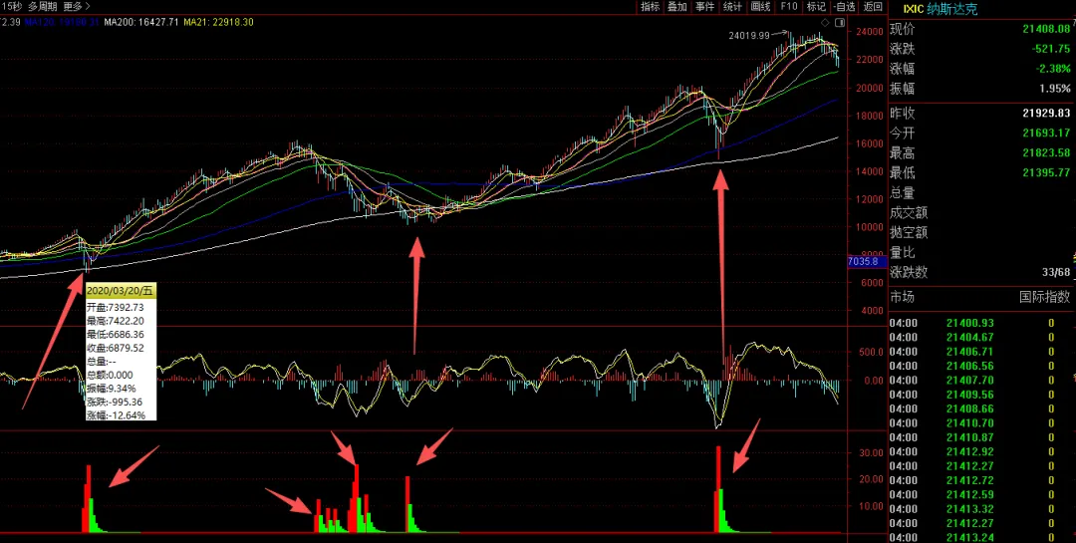Click the 今开 value 21693.17
The image size is (1076, 543).
[1045, 133]
